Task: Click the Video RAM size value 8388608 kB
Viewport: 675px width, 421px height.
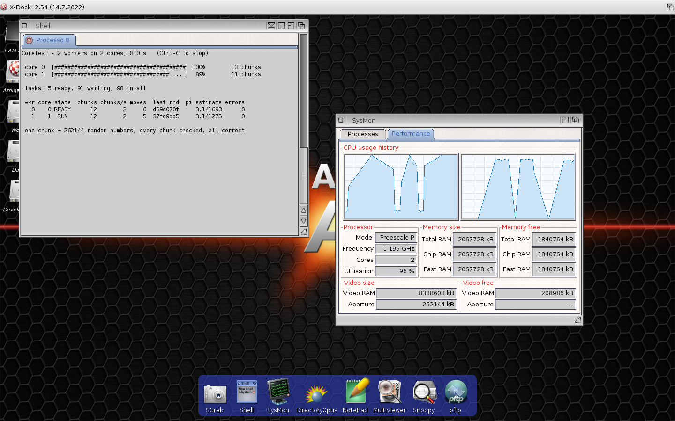Action: click(416, 293)
